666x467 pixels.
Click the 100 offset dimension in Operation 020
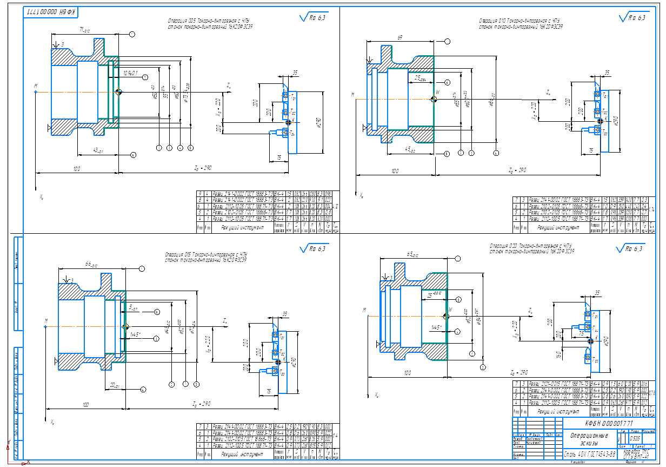(x=408, y=373)
